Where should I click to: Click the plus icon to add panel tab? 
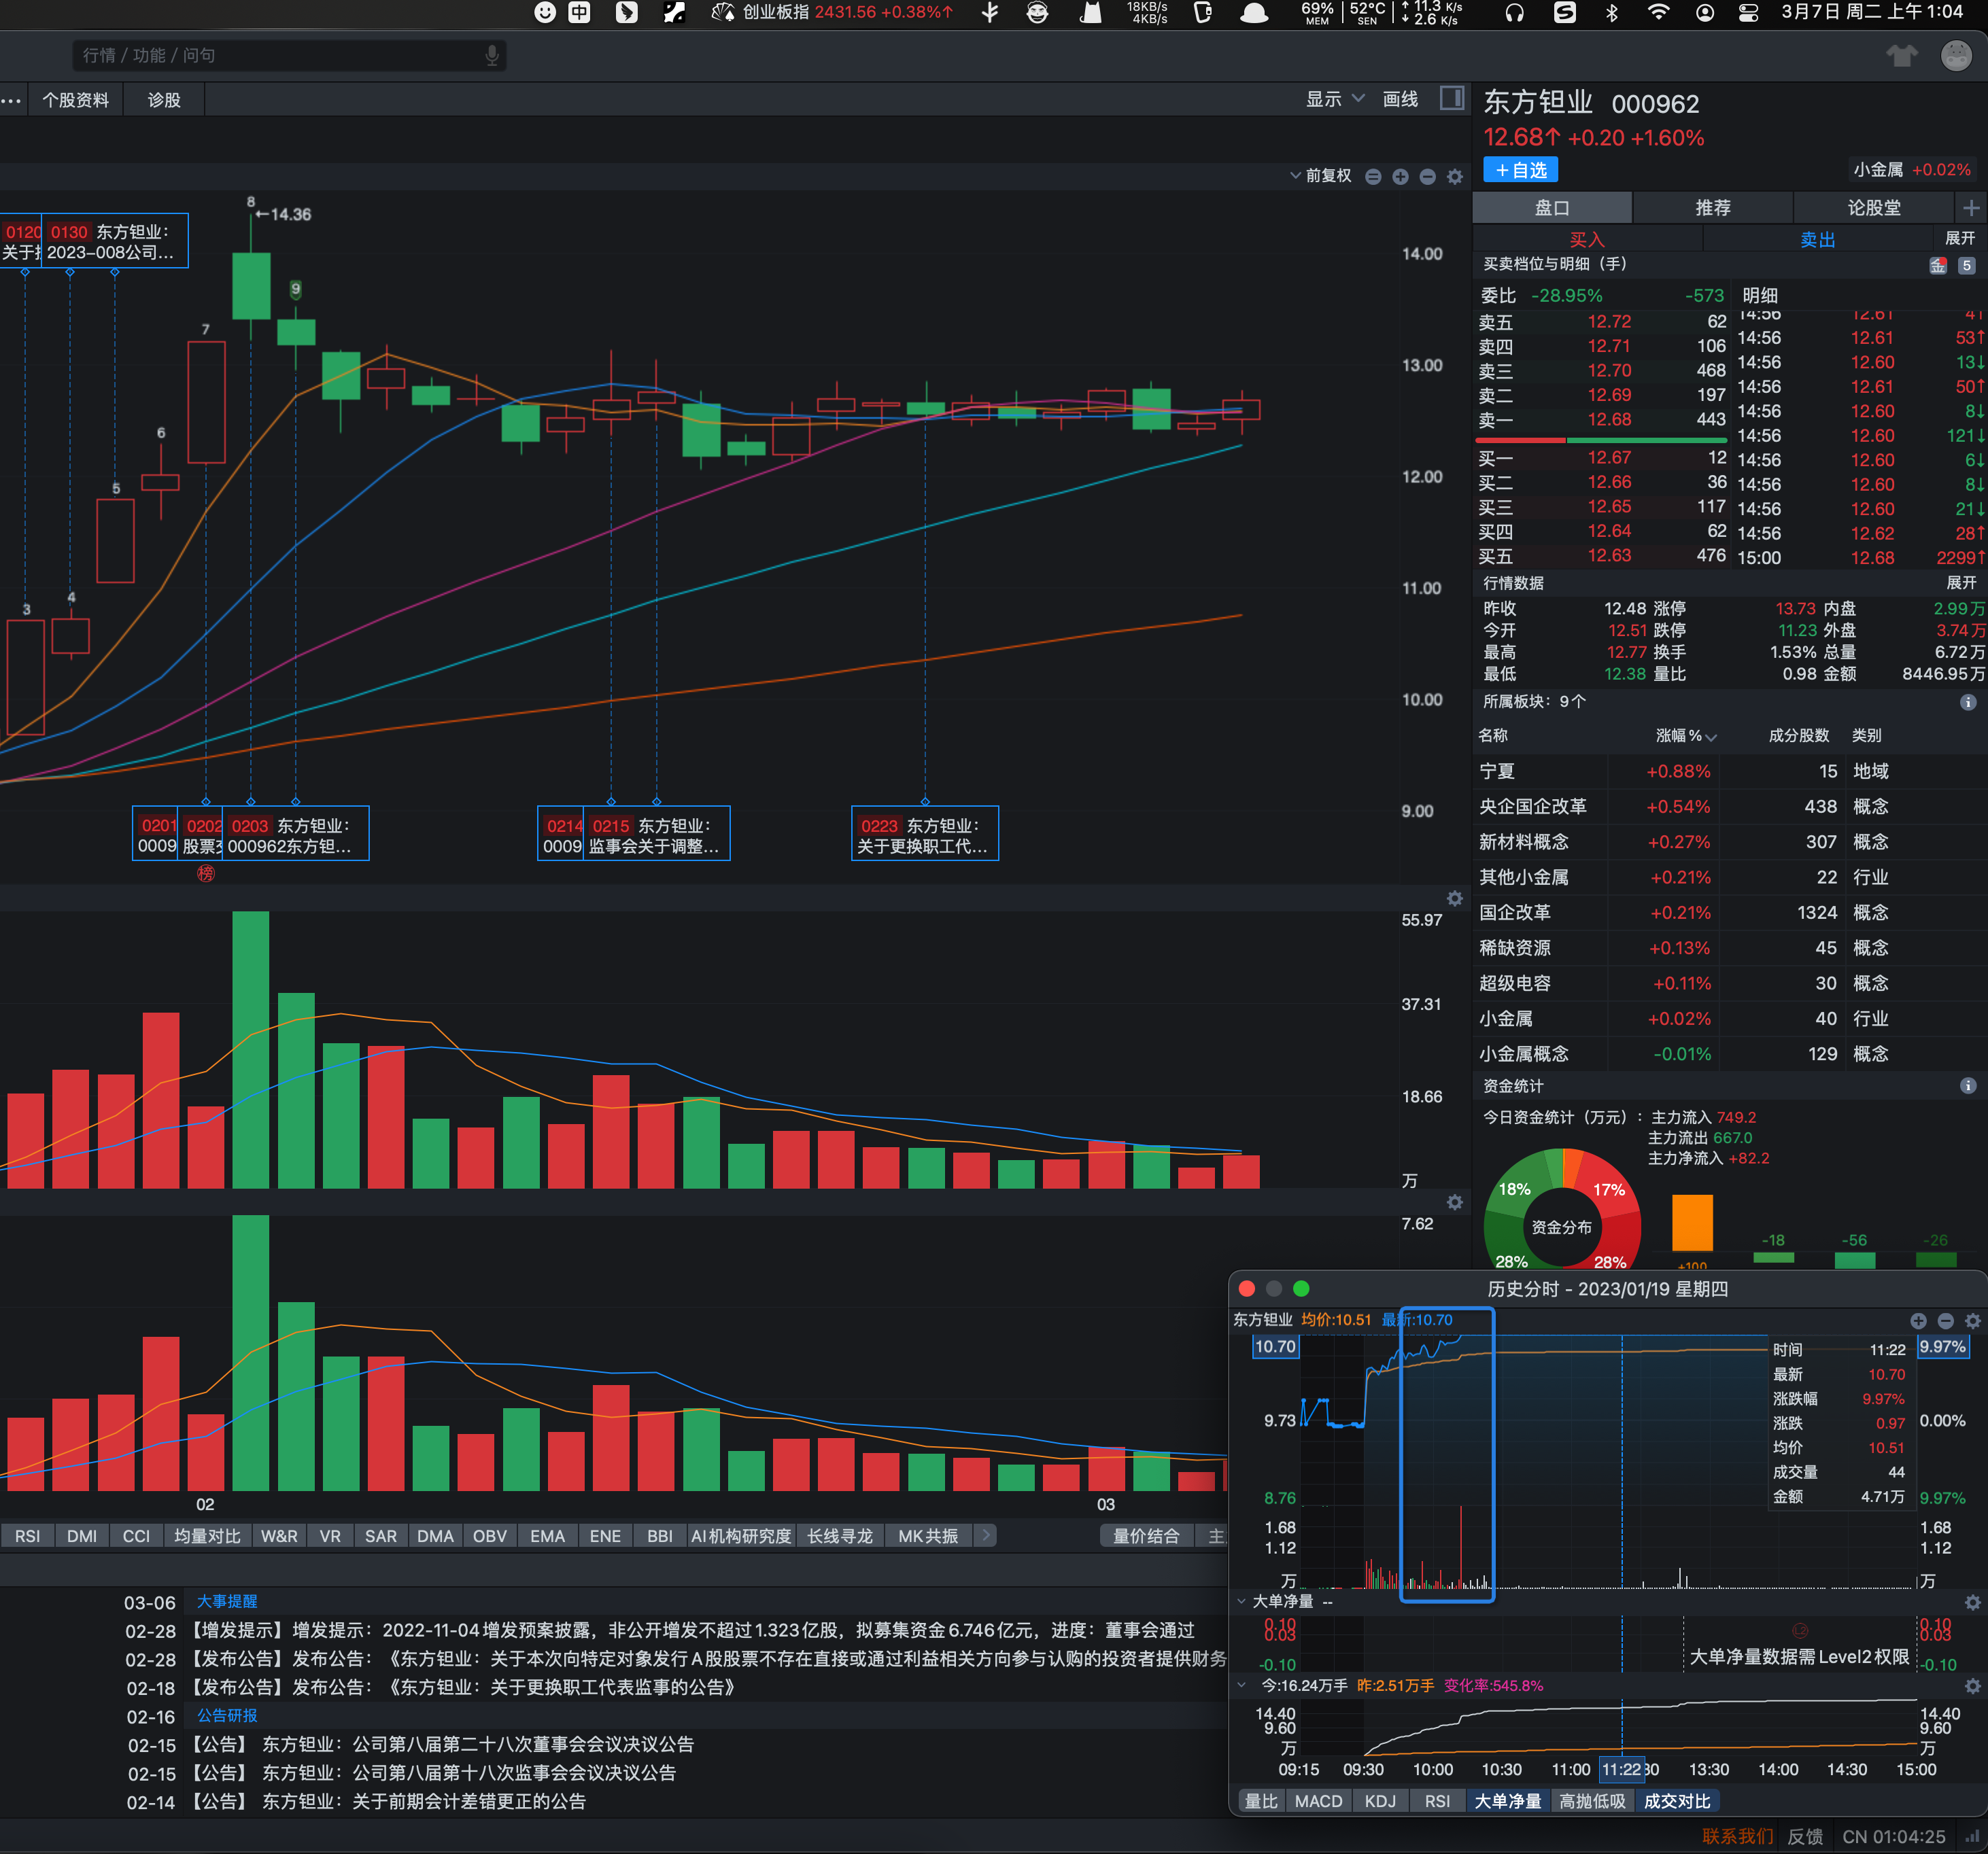(x=1970, y=208)
